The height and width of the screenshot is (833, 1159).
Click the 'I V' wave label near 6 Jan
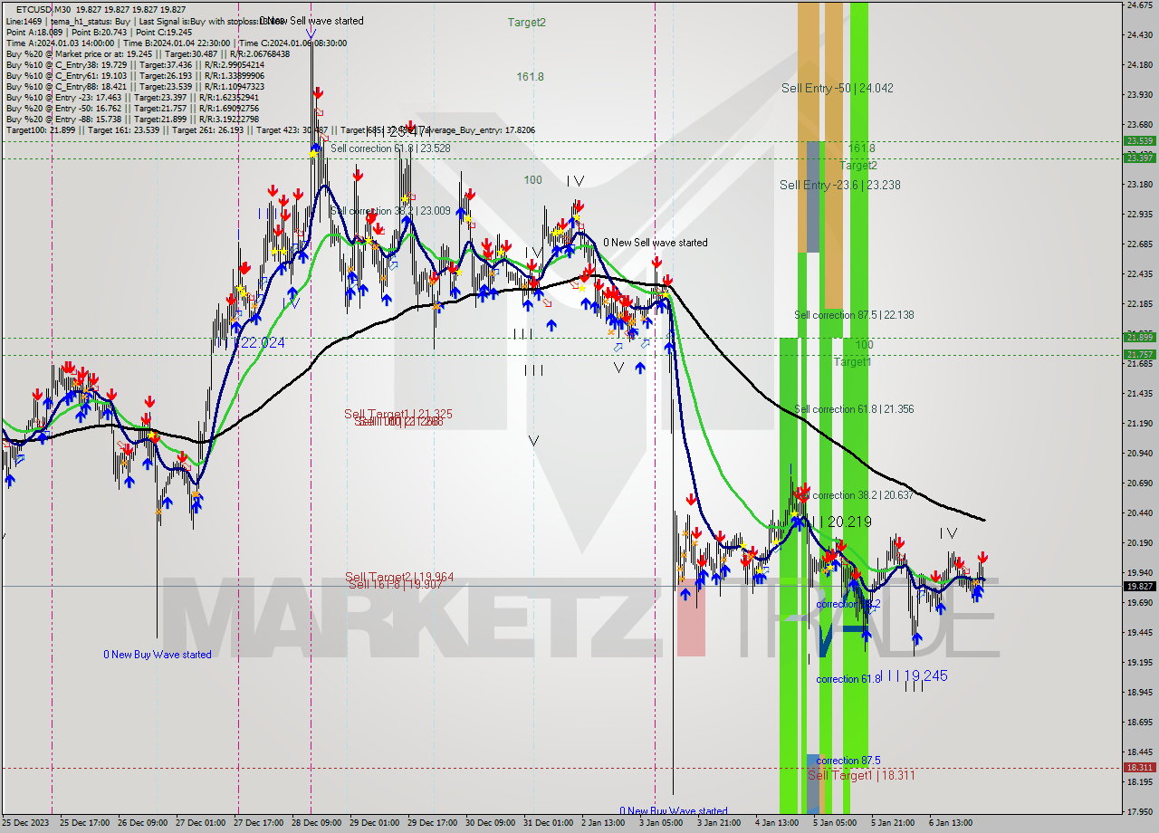pos(948,533)
